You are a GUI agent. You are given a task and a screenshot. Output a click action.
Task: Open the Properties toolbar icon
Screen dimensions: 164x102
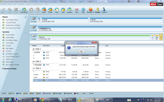[x=69, y=10]
